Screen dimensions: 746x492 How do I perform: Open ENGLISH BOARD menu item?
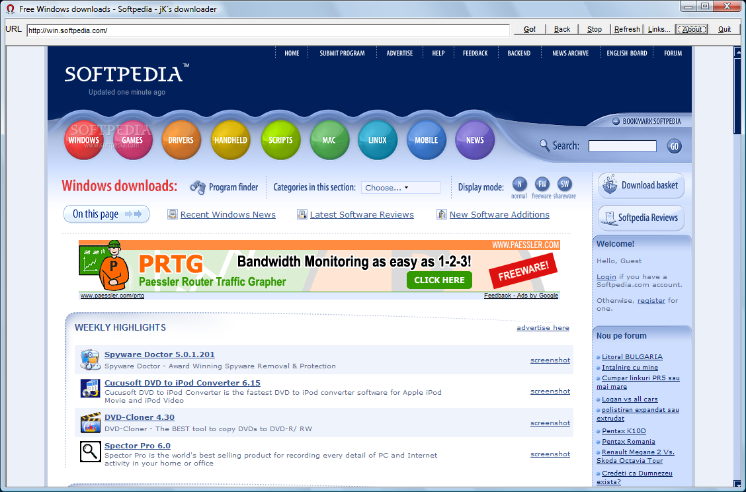626,54
